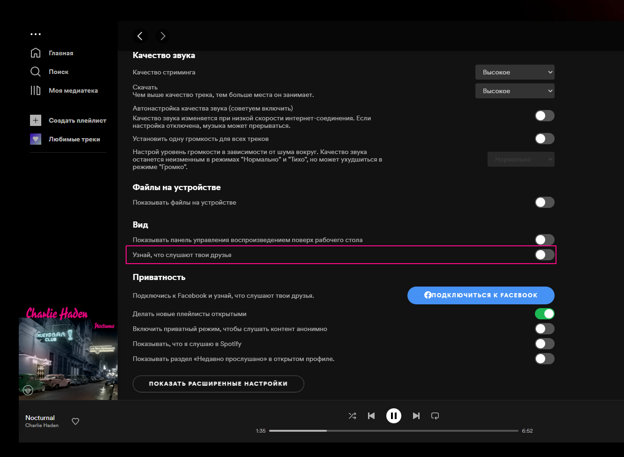Toggle Автонастройка качества звука switch

pyautogui.click(x=545, y=116)
